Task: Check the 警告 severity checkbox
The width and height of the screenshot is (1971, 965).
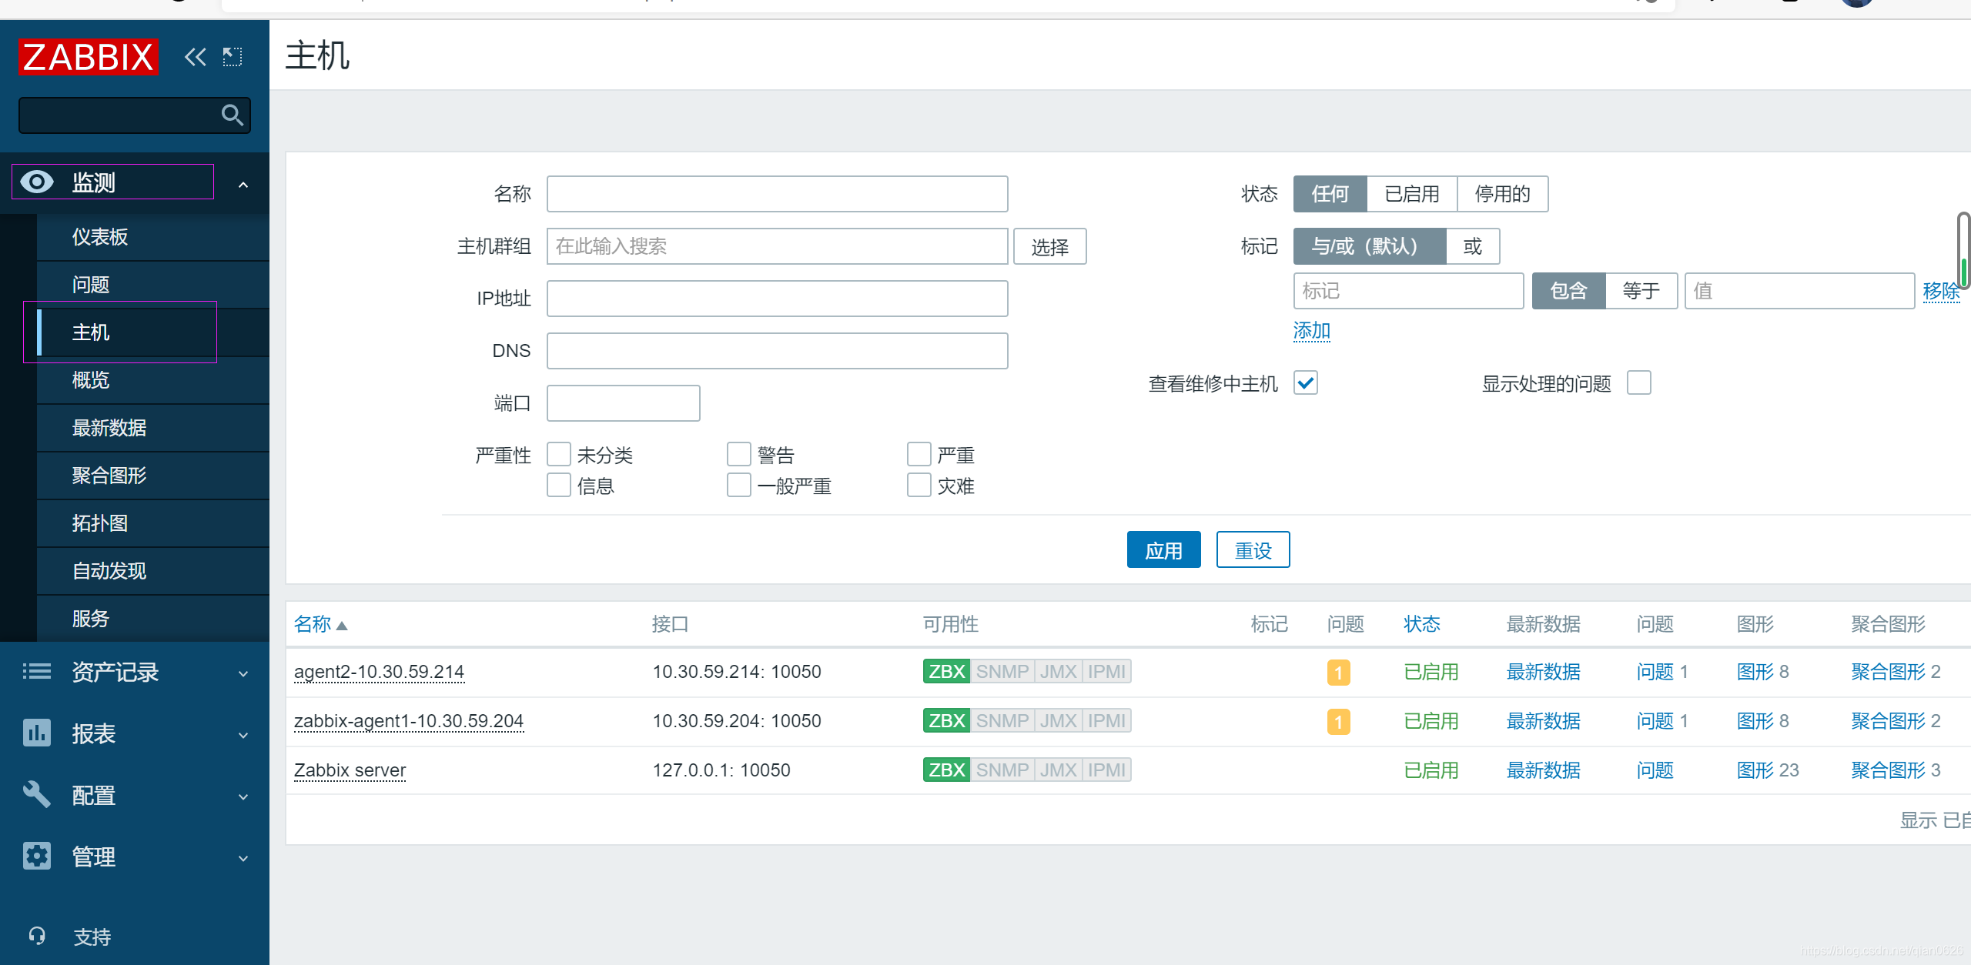Action: (739, 455)
